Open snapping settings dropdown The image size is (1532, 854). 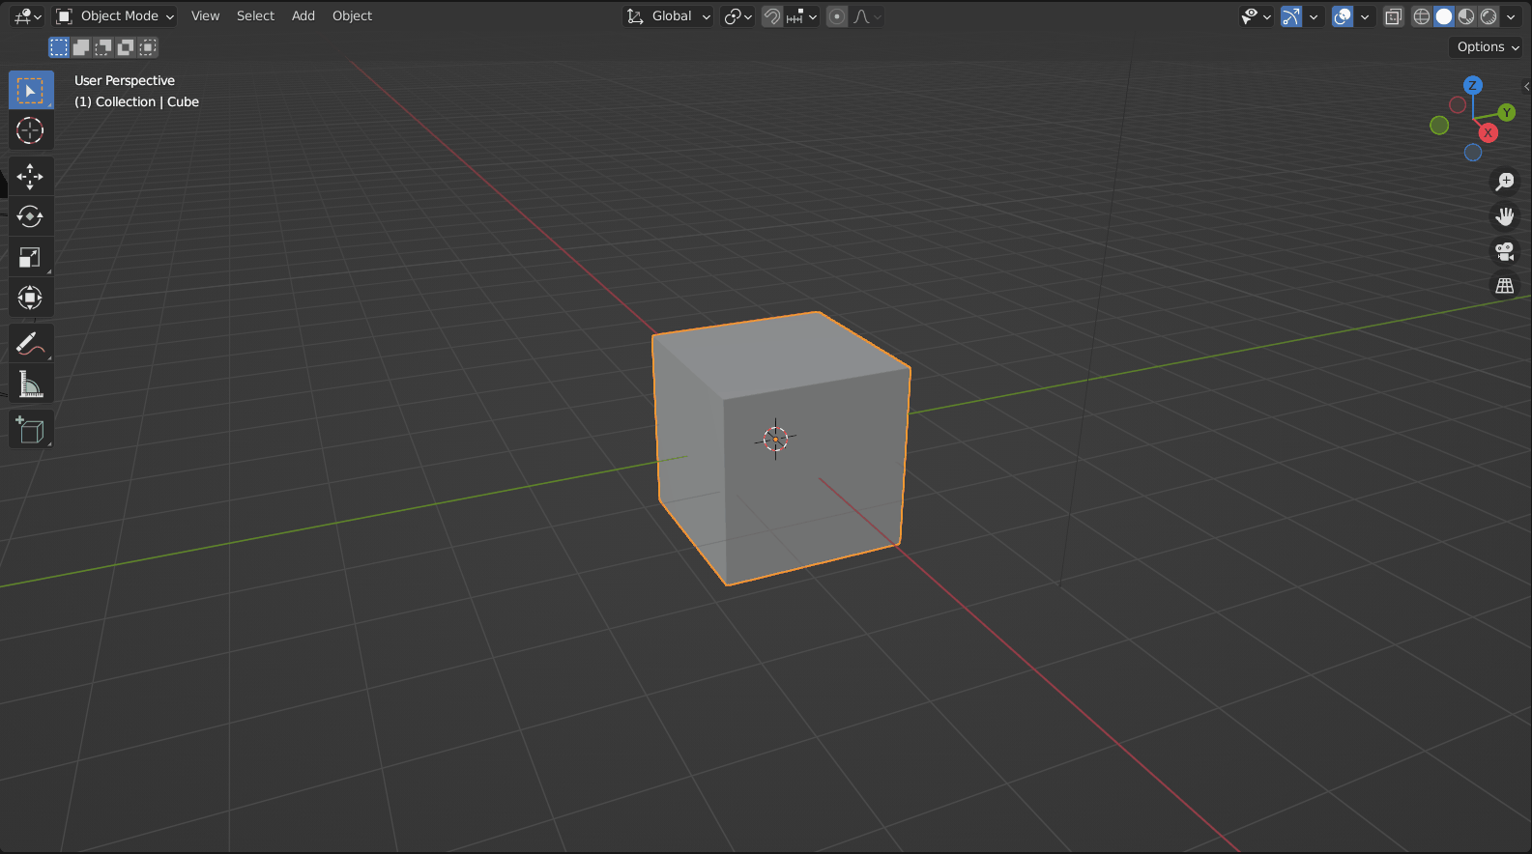(x=802, y=16)
